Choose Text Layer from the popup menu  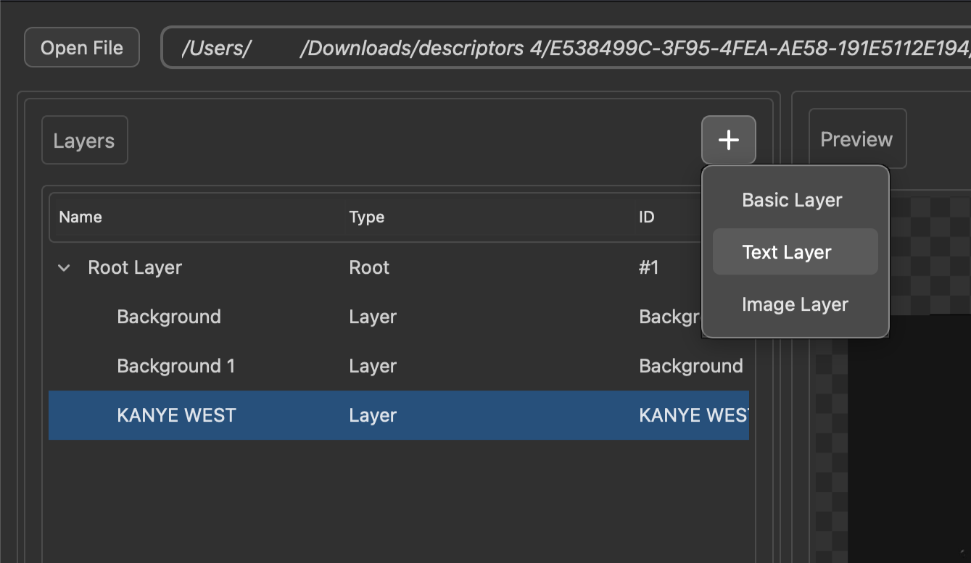click(x=795, y=252)
